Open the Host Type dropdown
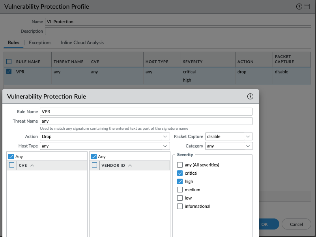This screenshot has height=237, width=316. 105,146
